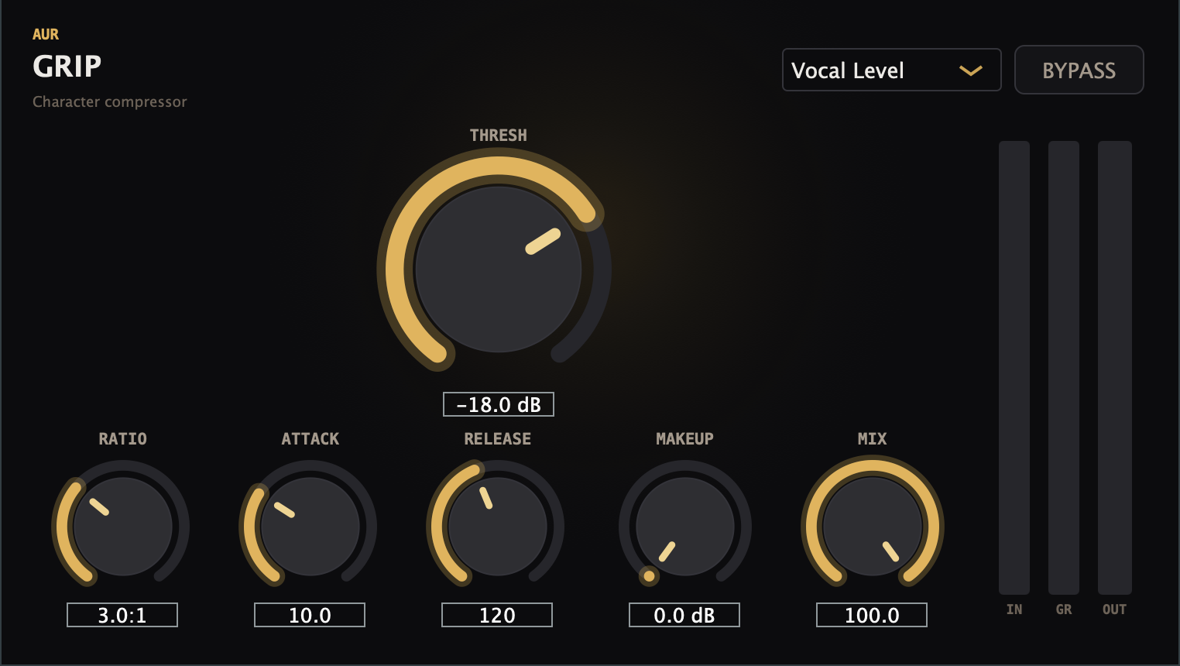Screen dimensions: 1180x666
Task: Click the MAKEUP label text
Action: click(x=684, y=439)
